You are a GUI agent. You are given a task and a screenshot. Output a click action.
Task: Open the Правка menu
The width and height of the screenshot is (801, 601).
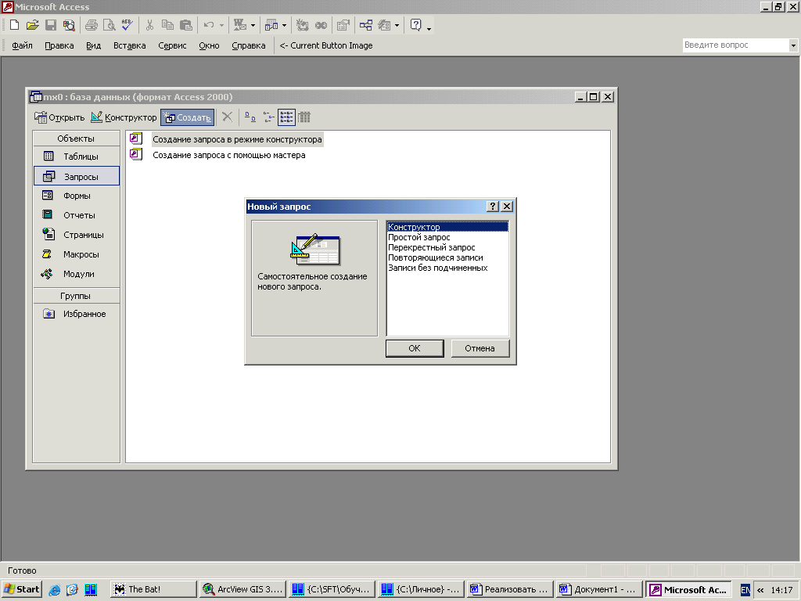59,45
